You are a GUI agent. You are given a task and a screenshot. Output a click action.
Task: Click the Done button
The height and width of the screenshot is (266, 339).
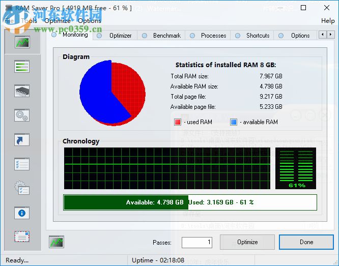(x=306, y=242)
